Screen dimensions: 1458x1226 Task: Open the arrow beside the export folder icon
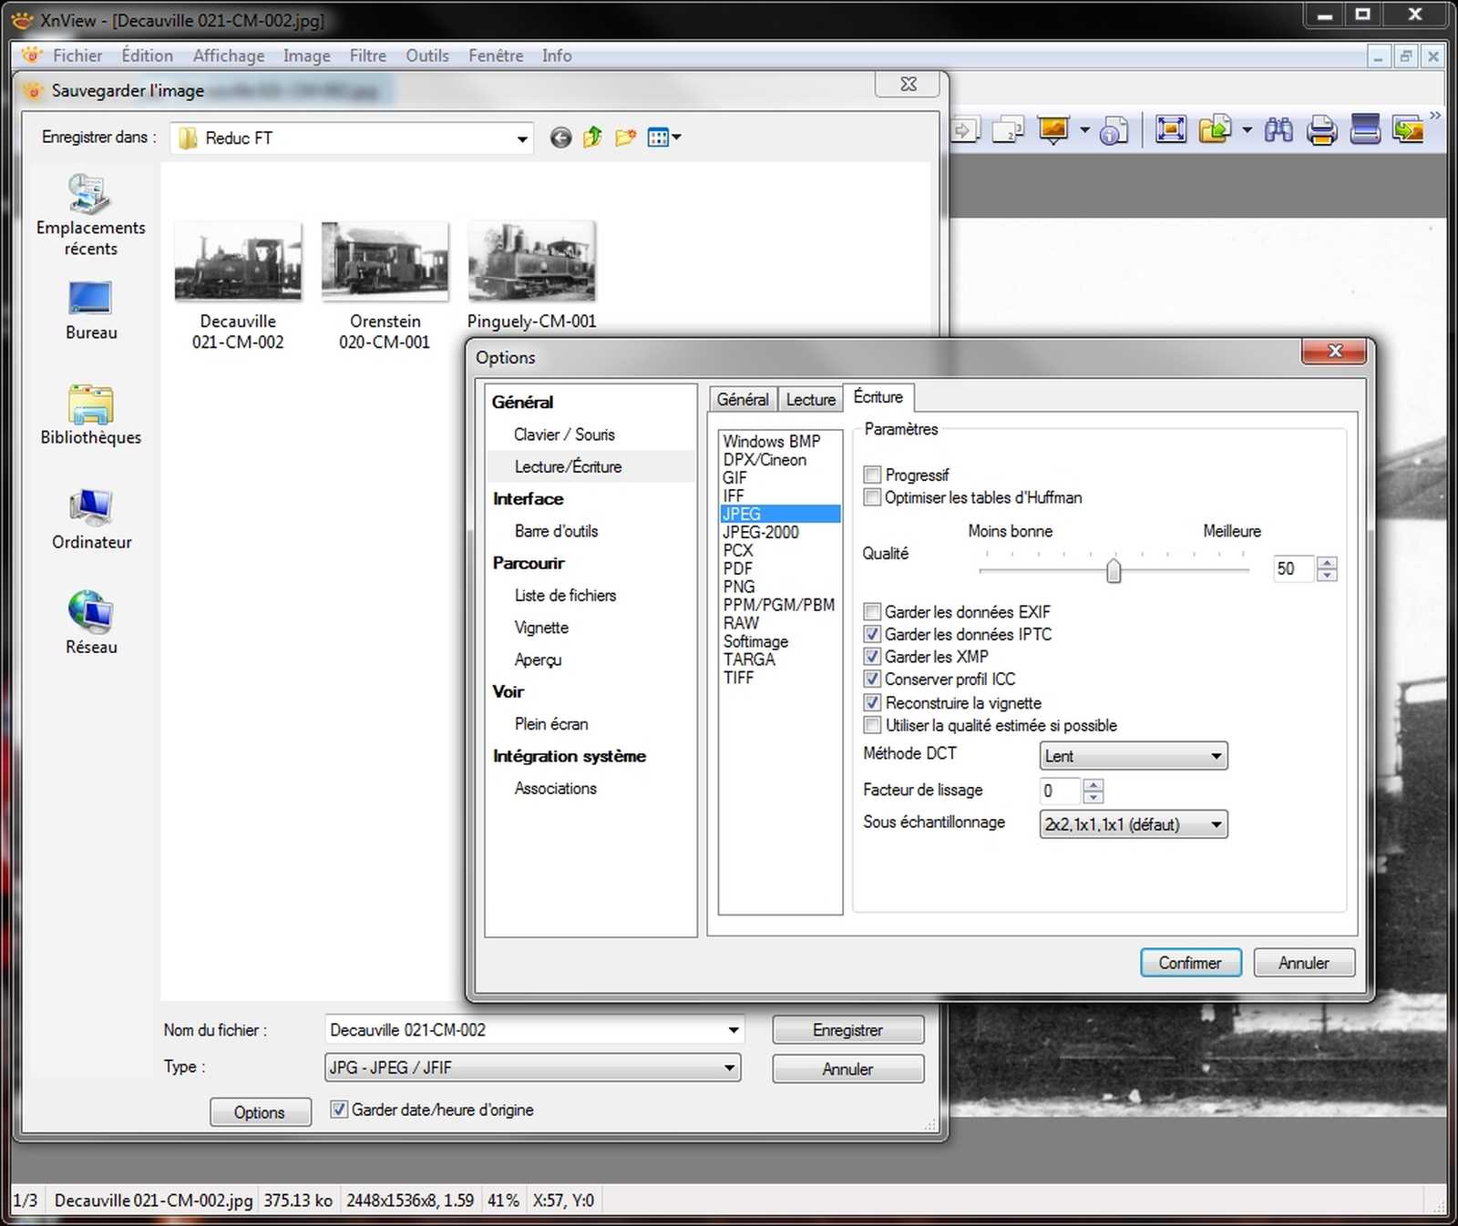click(x=1247, y=130)
